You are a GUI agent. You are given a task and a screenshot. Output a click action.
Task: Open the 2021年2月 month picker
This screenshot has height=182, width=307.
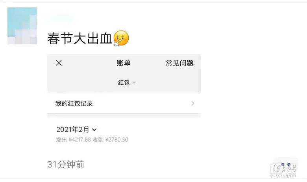tap(76, 129)
